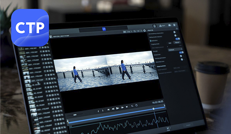This screenshot has width=231, height=134.
Task: Open the 2 Up preview mode dropdown
Action: 130,31
